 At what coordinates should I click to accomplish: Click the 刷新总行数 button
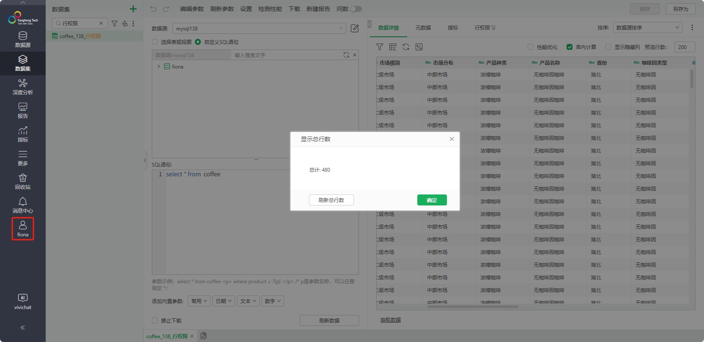[x=331, y=200]
